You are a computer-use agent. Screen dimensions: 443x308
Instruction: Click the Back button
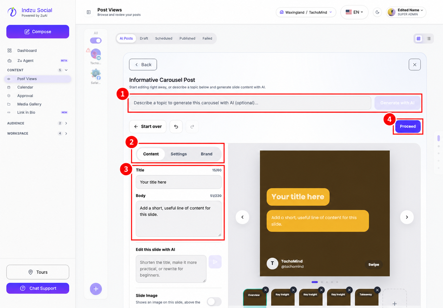pyautogui.click(x=143, y=65)
